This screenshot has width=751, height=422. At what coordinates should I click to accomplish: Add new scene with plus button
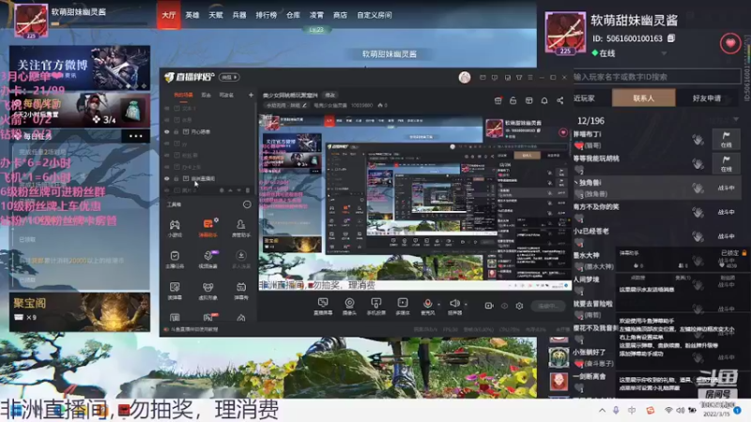tap(251, 95)
